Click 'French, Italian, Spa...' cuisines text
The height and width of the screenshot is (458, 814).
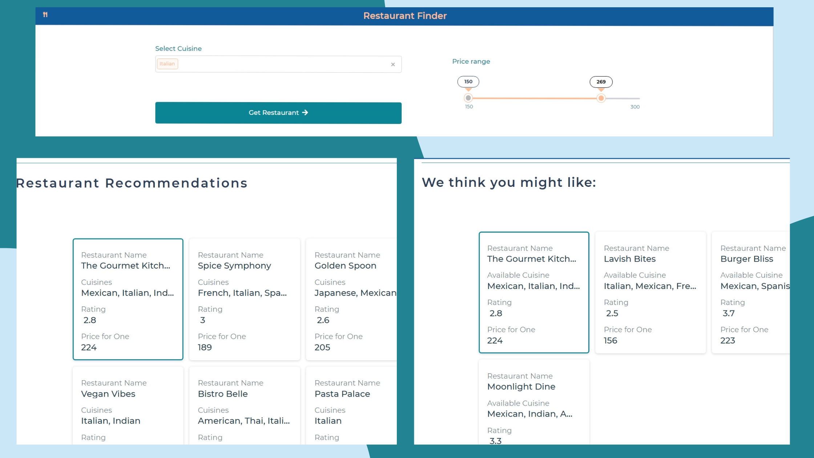(242, 293)
